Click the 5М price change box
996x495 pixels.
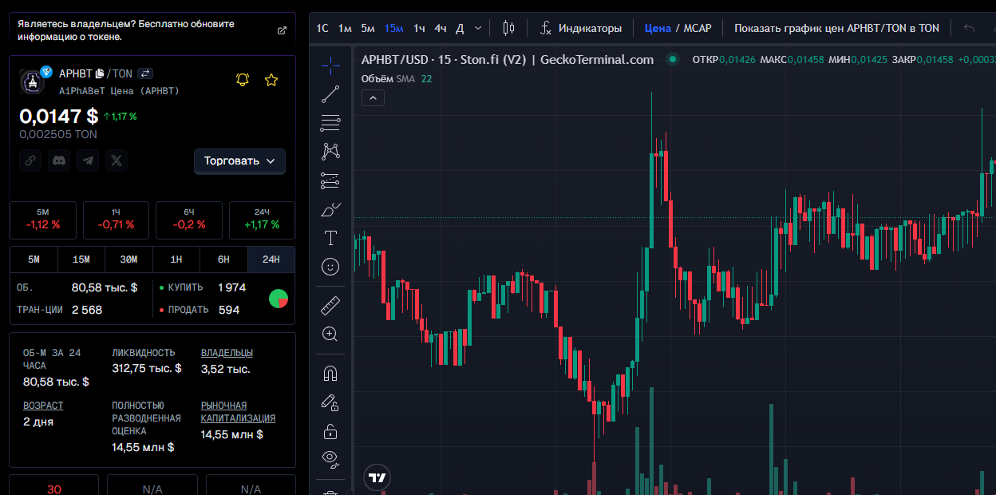point(43,220)
